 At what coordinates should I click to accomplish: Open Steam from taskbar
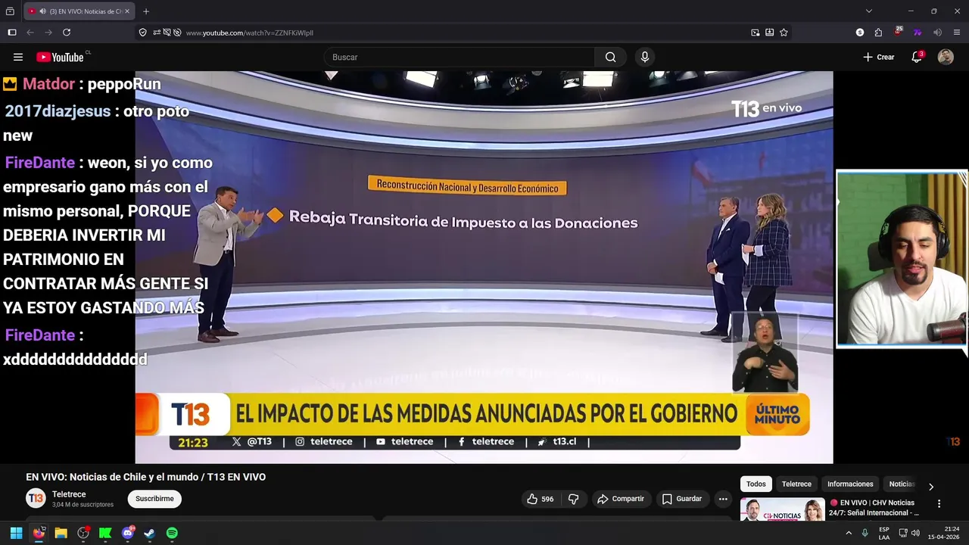[150, 533]
